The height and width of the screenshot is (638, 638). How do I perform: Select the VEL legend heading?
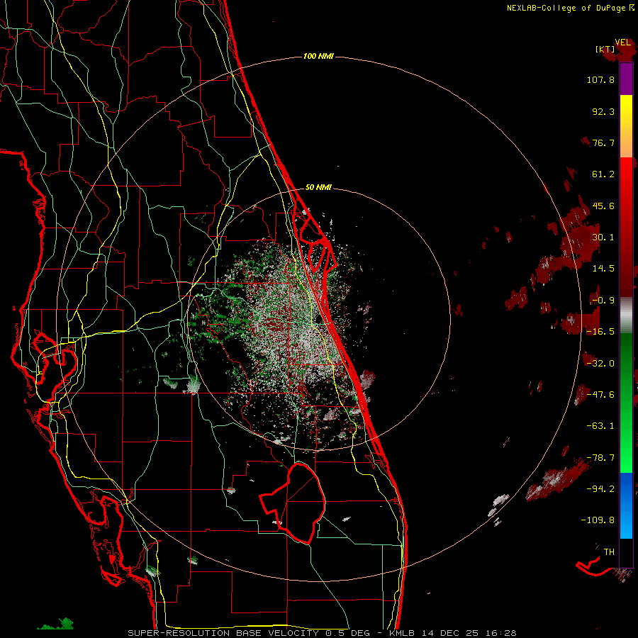[x=623, y=43]
